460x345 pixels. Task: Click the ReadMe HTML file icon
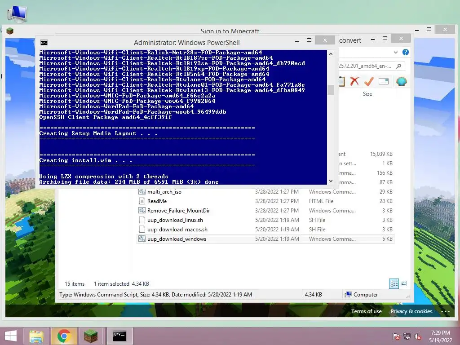[142, 201]
